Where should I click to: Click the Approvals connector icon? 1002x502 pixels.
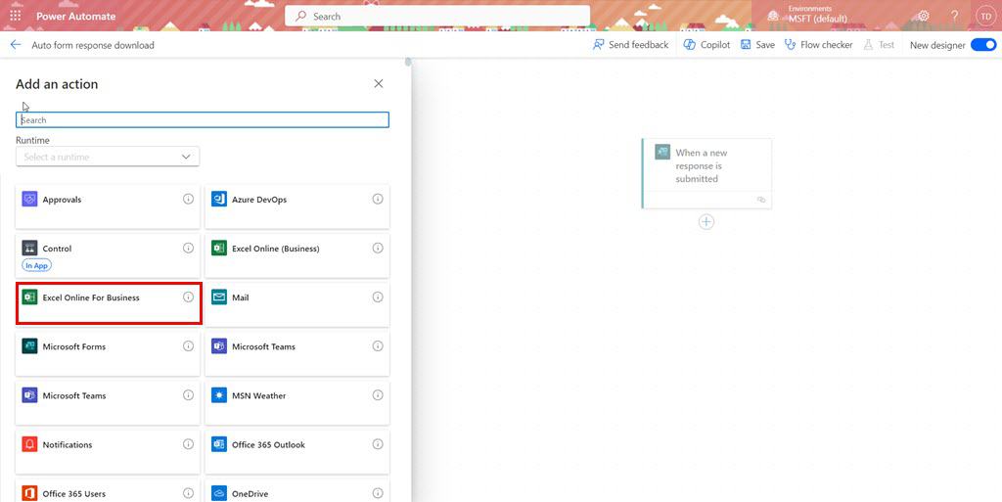(29, 199)
